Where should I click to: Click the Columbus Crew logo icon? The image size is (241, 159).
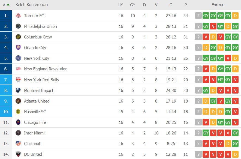[x=18, y=37]
